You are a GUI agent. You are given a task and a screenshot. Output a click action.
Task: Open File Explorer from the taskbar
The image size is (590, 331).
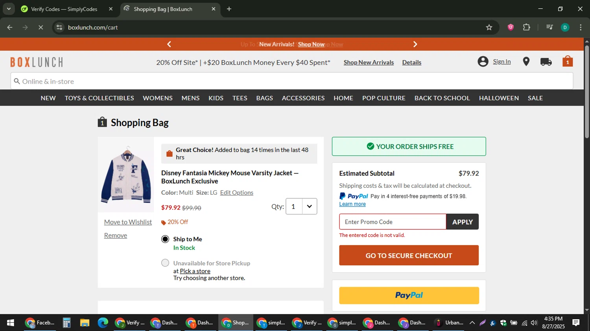pos(85,323)
